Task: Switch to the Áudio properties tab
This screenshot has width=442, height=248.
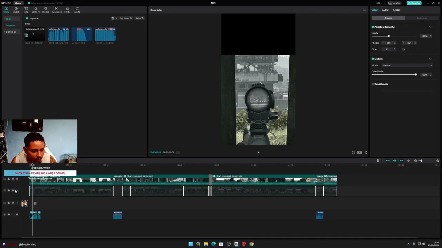Action: tap(385, 10)
